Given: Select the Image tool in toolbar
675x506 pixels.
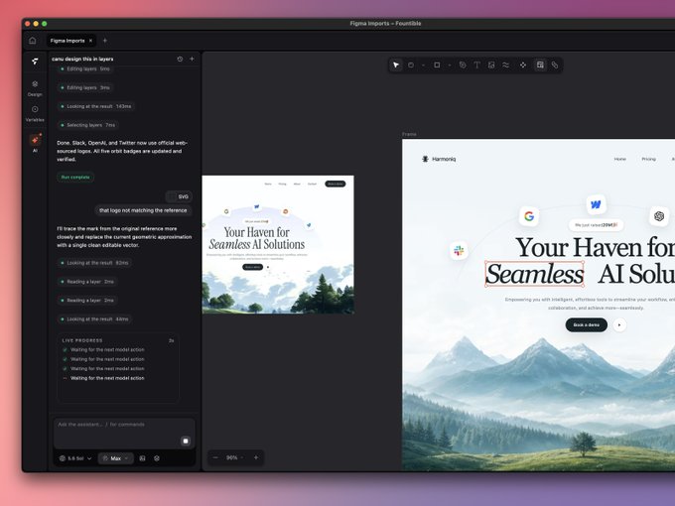Looking at the screenshot, I should tap(491, 64).
